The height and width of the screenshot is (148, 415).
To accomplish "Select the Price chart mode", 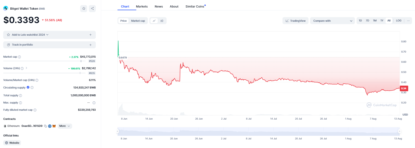I will 123,21.
